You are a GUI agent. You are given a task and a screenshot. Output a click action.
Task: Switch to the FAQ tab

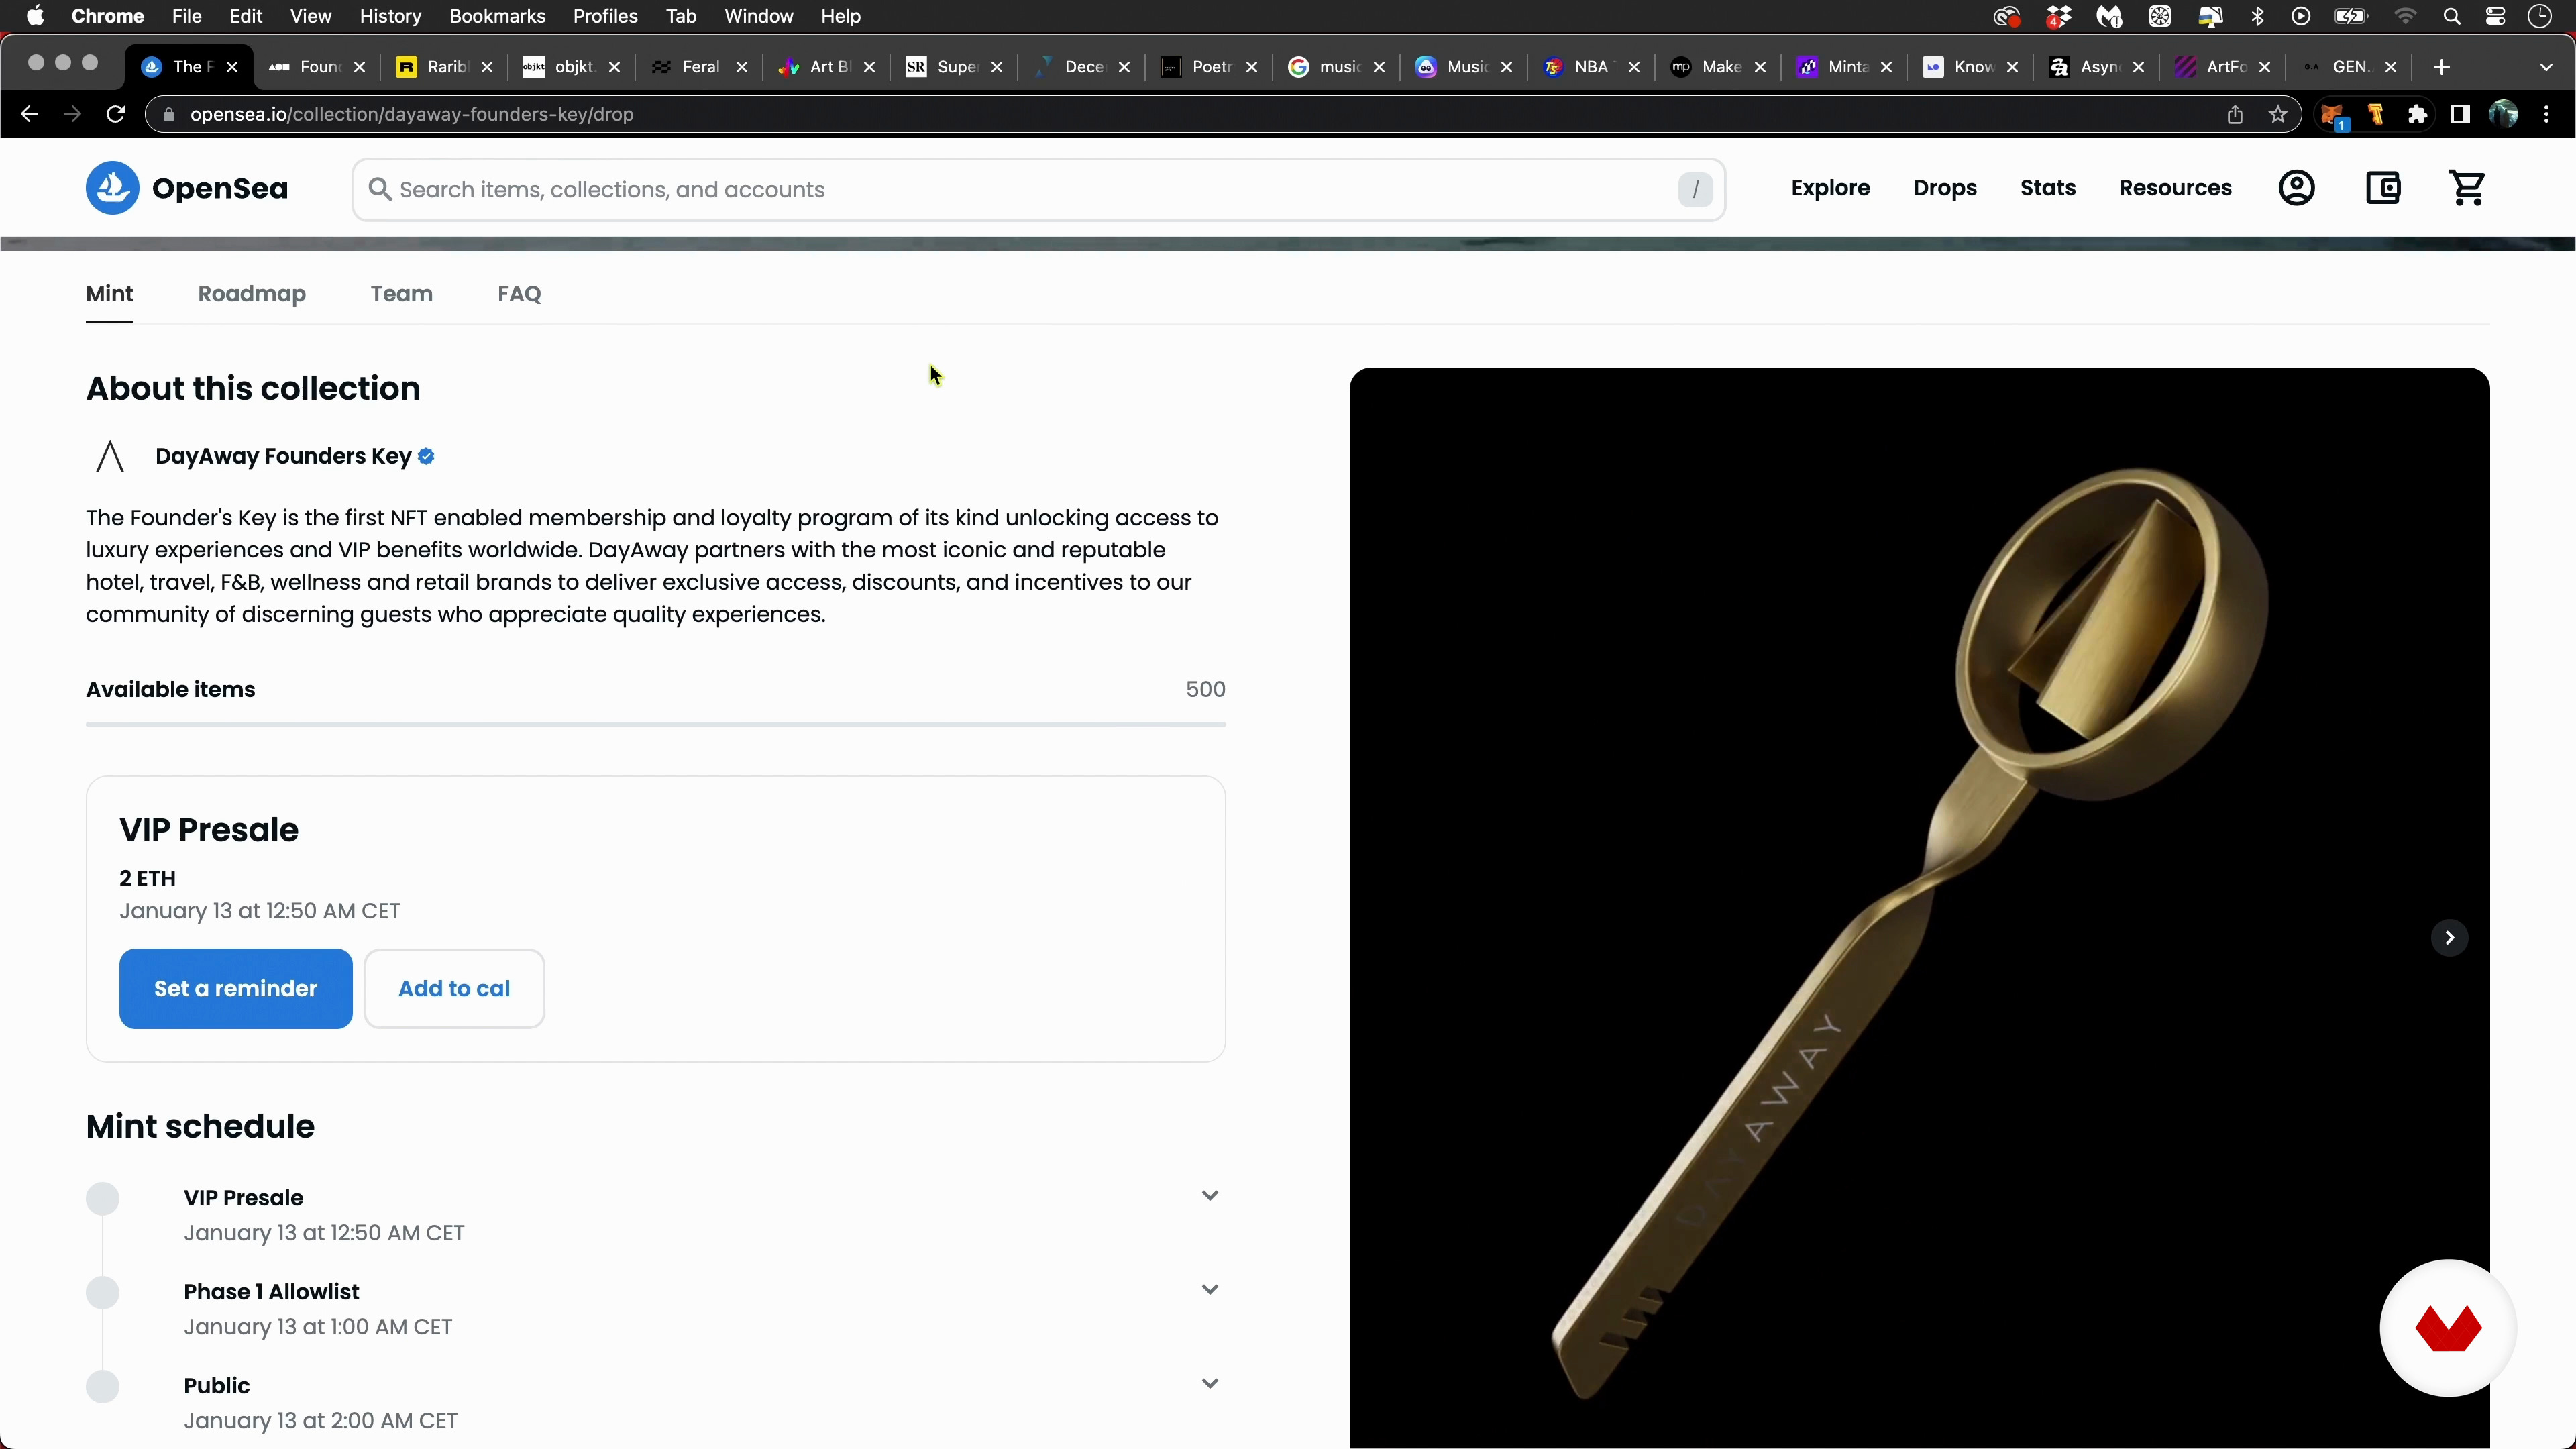point(519,294)
